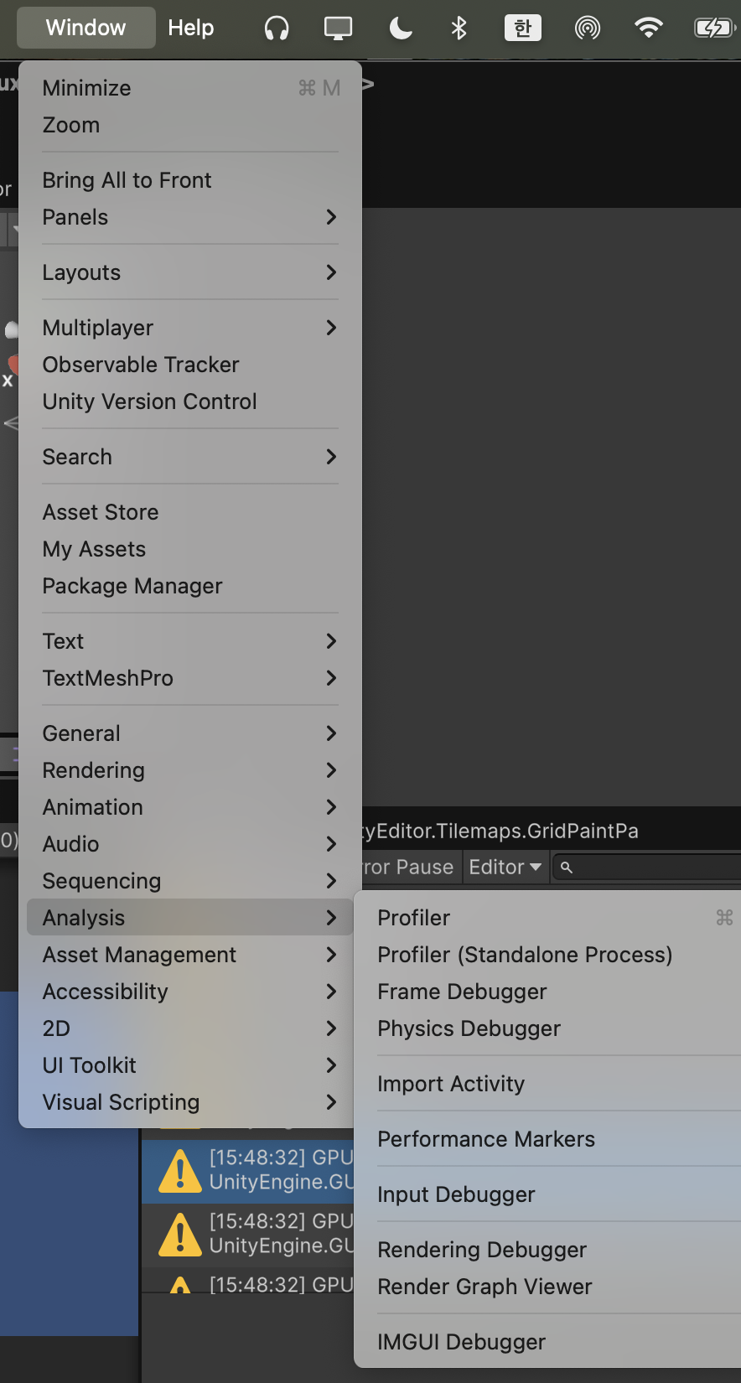Open the Frame Debugger

(552, 992)
